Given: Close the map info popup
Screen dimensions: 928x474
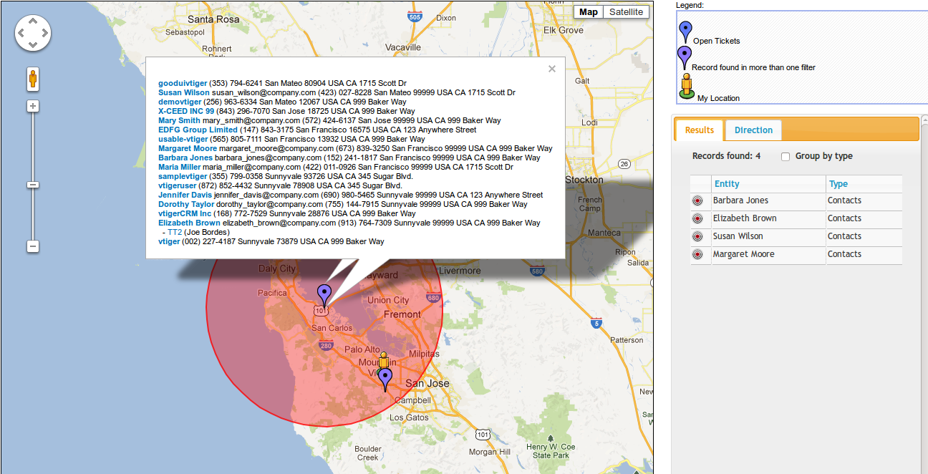Looking at the screenshot, I should [551, 69].
